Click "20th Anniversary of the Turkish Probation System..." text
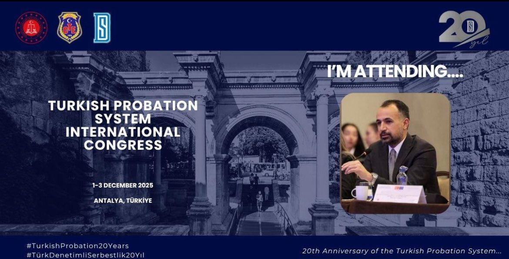The width and height of the screenshot is (509, 259). (402, 251)
